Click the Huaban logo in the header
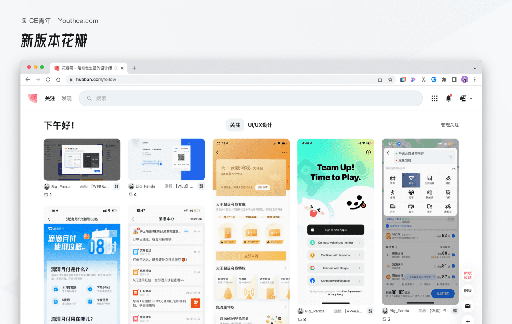Screen dimensions: 512x324 click(33, 98)
